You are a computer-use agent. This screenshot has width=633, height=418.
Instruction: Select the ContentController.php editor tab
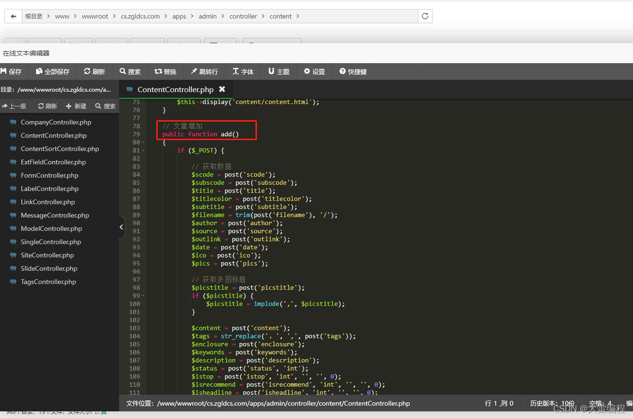(x=175, y=89)
